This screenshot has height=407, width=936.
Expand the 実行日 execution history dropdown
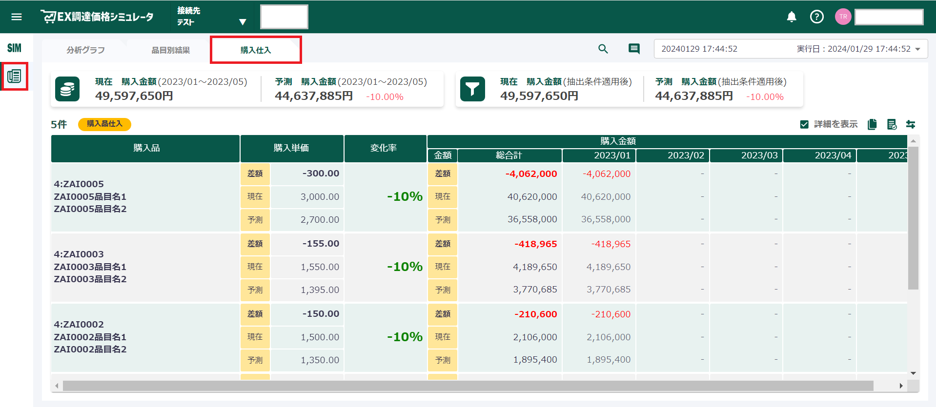click(791, 49)
